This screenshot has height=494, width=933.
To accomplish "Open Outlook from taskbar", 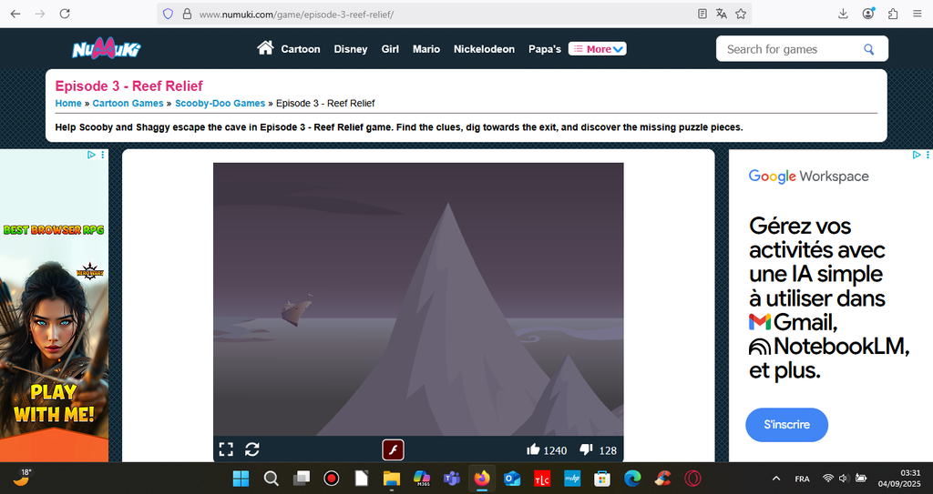I will [x=512, y=478].
